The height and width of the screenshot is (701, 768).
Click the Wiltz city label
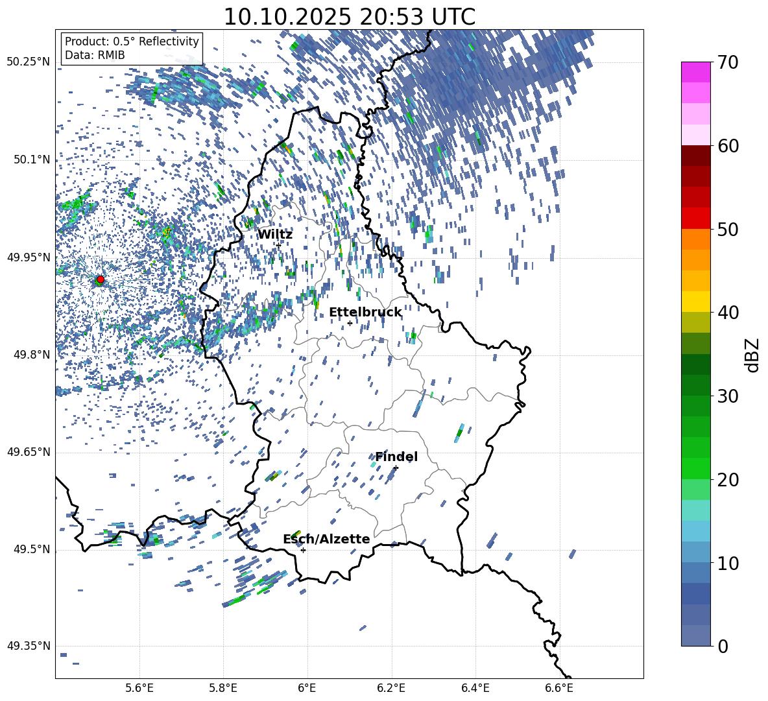275,235
